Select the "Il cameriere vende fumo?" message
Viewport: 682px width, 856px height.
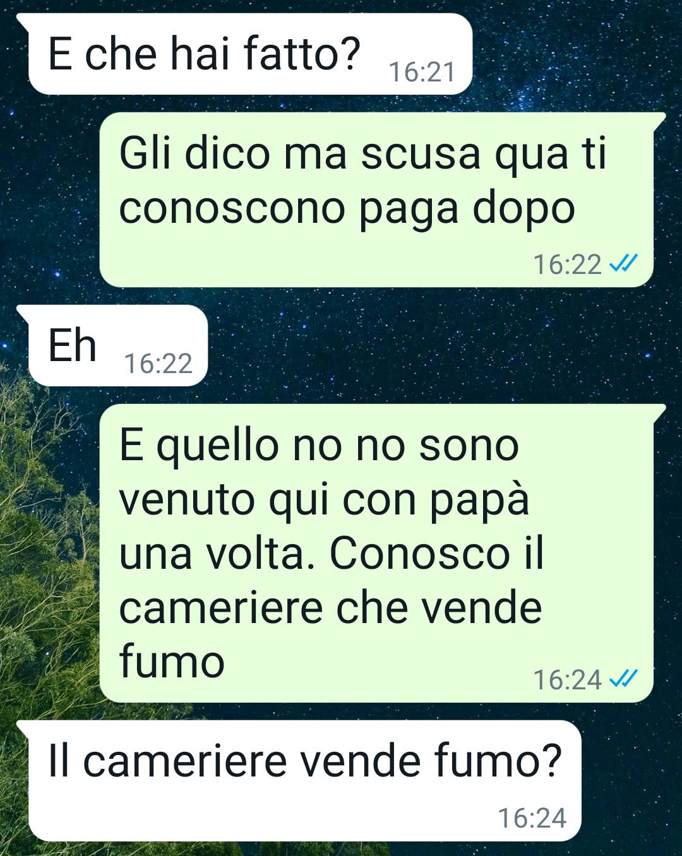305,781
